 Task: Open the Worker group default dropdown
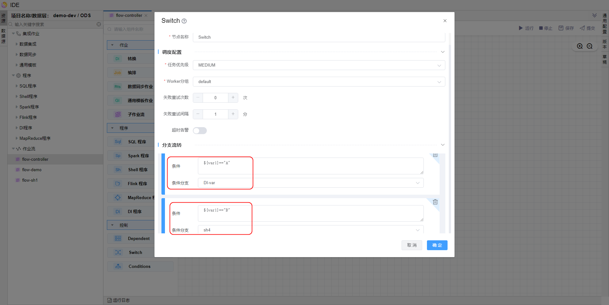tap(319, 82)
